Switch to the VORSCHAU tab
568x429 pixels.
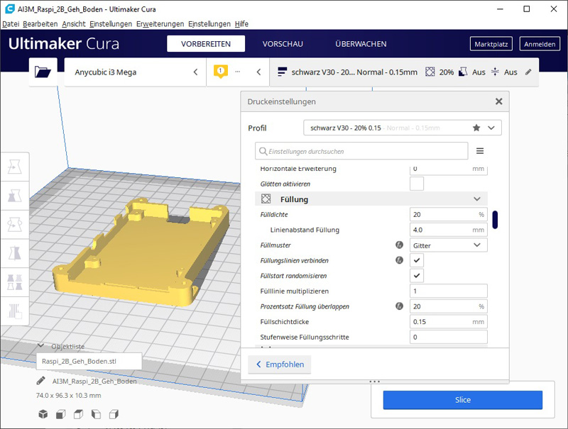[283, 44]
